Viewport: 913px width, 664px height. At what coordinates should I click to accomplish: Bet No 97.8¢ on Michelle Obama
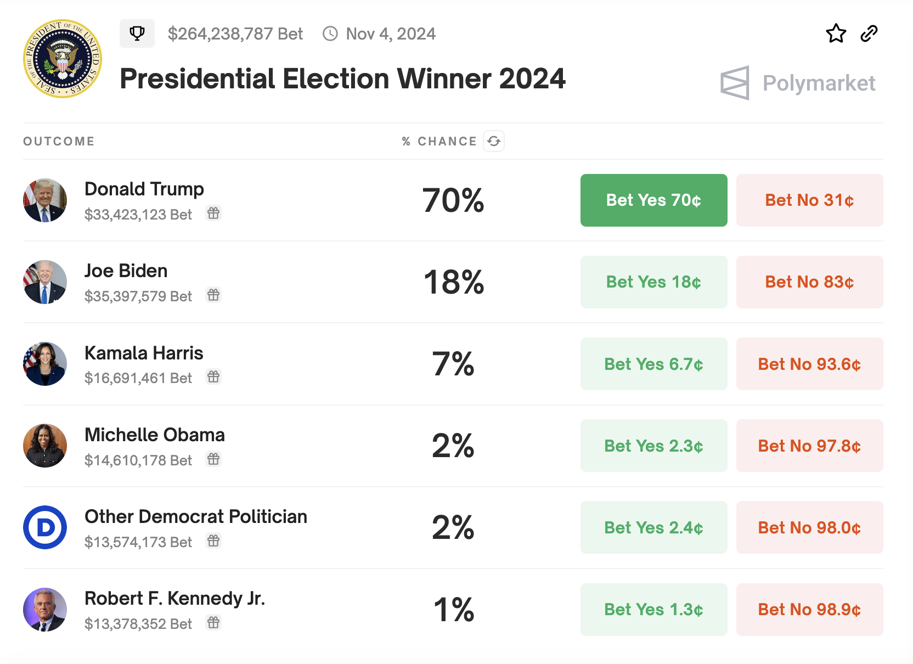point(809,446)
